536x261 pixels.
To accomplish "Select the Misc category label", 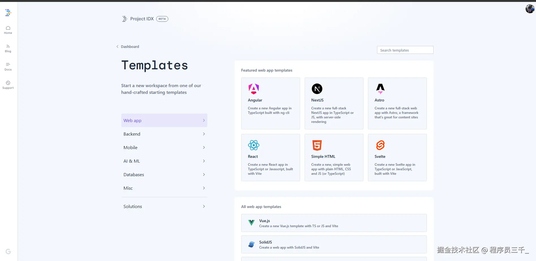I will [128, 188].
